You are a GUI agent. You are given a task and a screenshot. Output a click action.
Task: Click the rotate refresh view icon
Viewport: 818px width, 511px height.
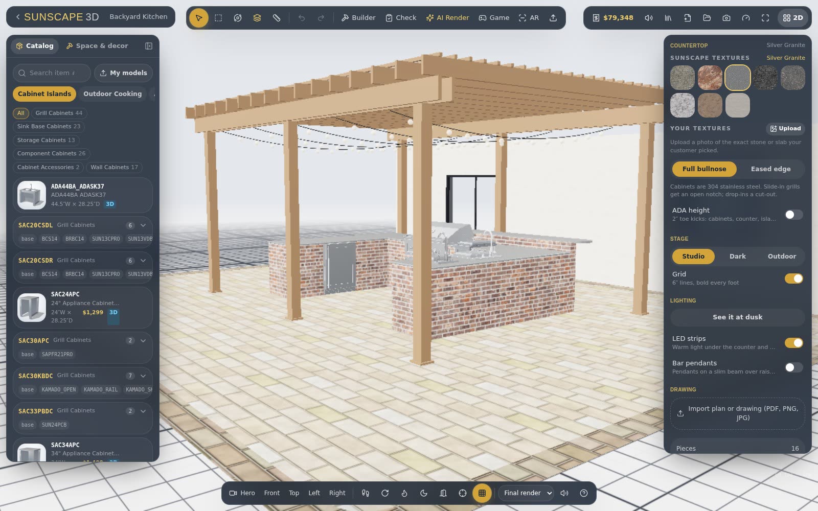[x=385, y=493]
